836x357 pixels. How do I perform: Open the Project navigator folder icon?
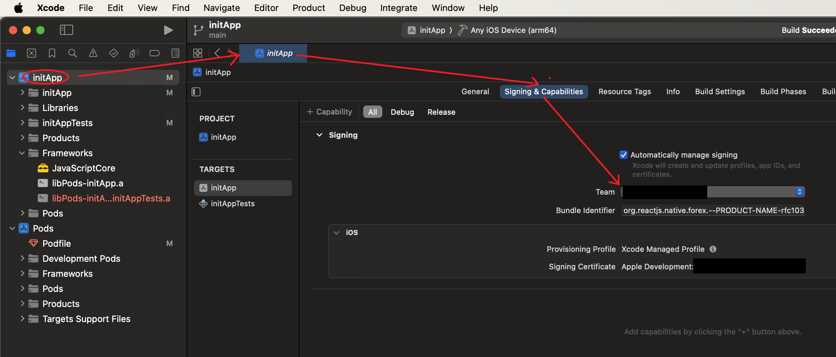click(x=11, y=53)
